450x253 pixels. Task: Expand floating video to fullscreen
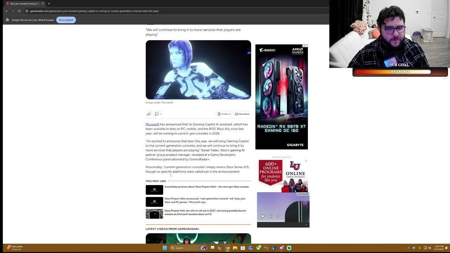pyautogui.click(x=278, y=216)
